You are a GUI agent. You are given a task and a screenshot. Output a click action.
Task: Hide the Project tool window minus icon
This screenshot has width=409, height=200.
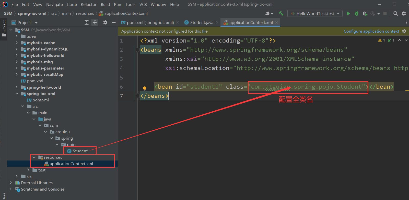(x=114, y=23)
